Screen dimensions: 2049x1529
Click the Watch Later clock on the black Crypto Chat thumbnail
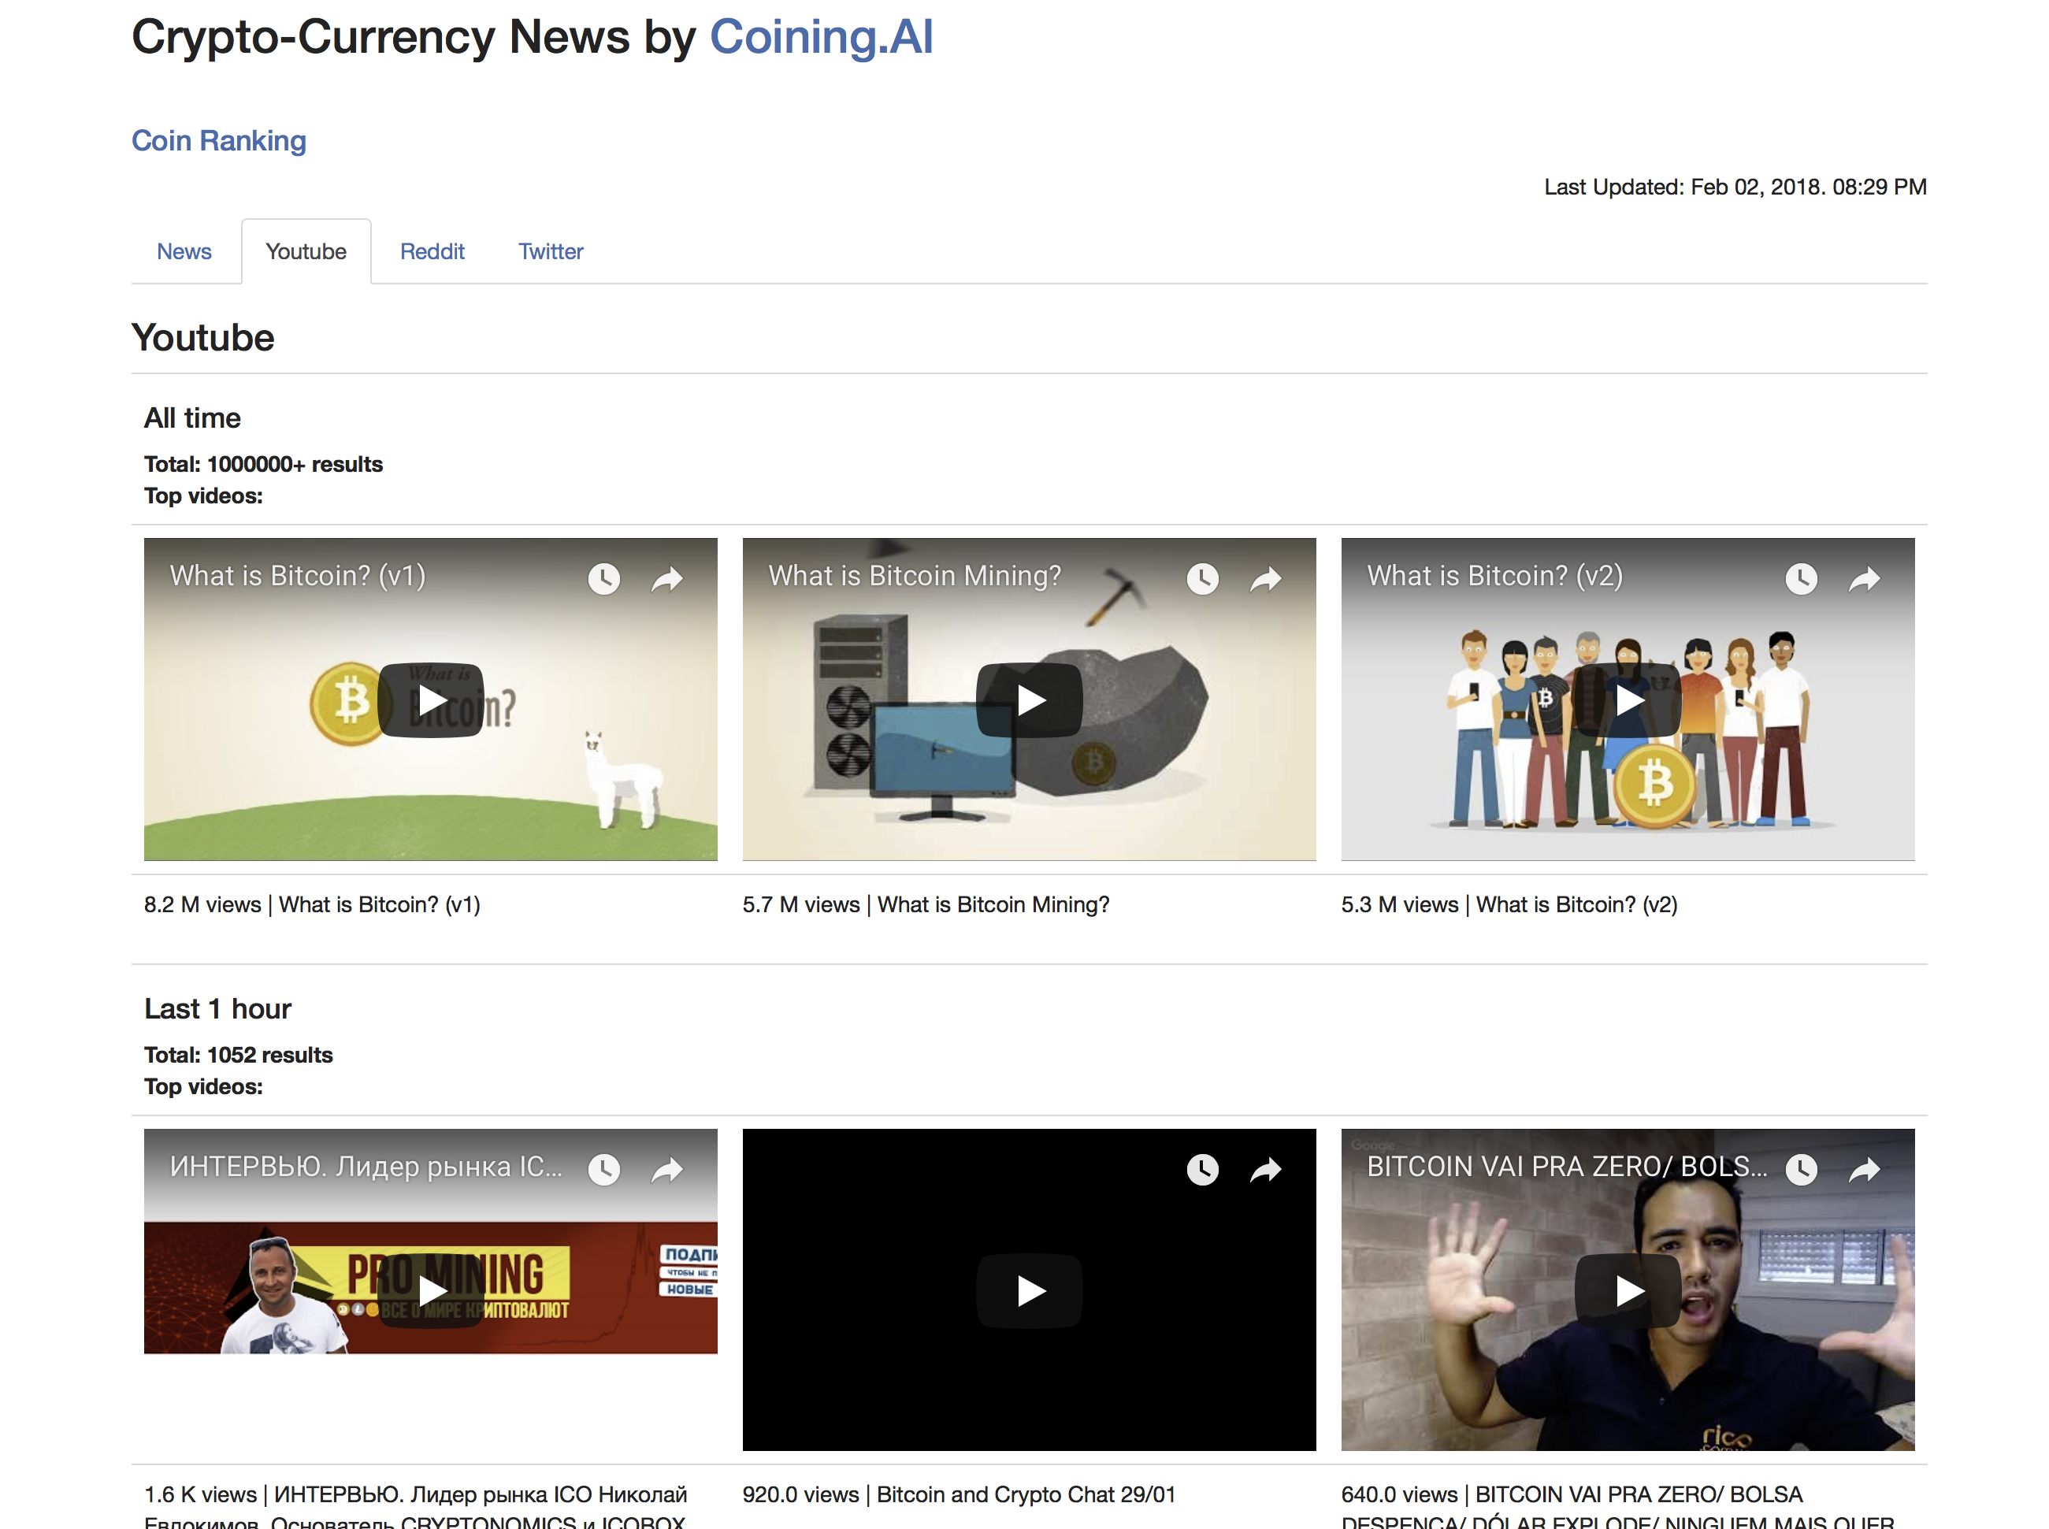click(x=1202, y=1169)
